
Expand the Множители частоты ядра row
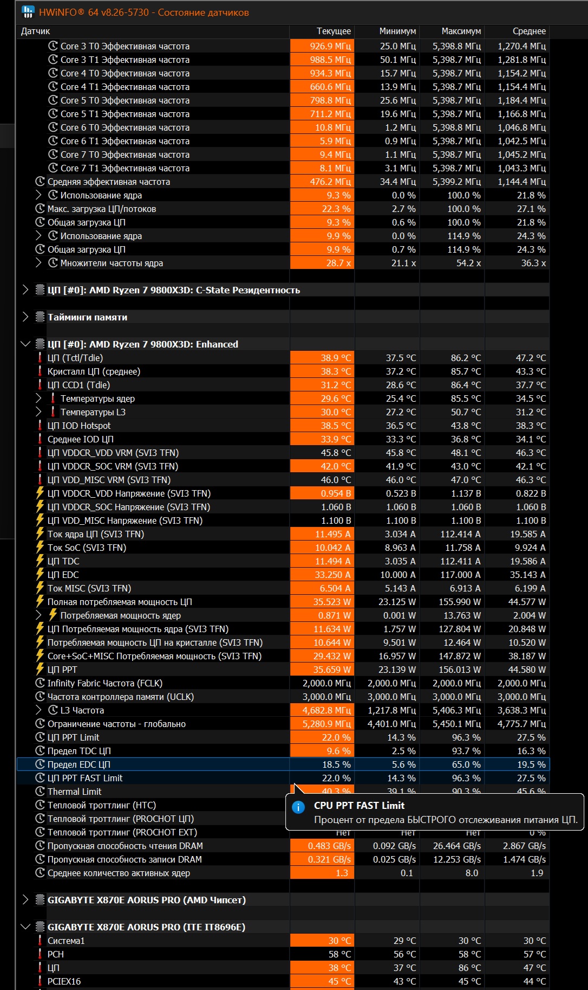[x=38, y=263]
